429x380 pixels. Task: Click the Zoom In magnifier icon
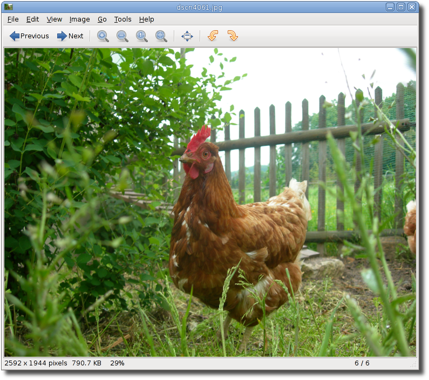click(103, 36)
